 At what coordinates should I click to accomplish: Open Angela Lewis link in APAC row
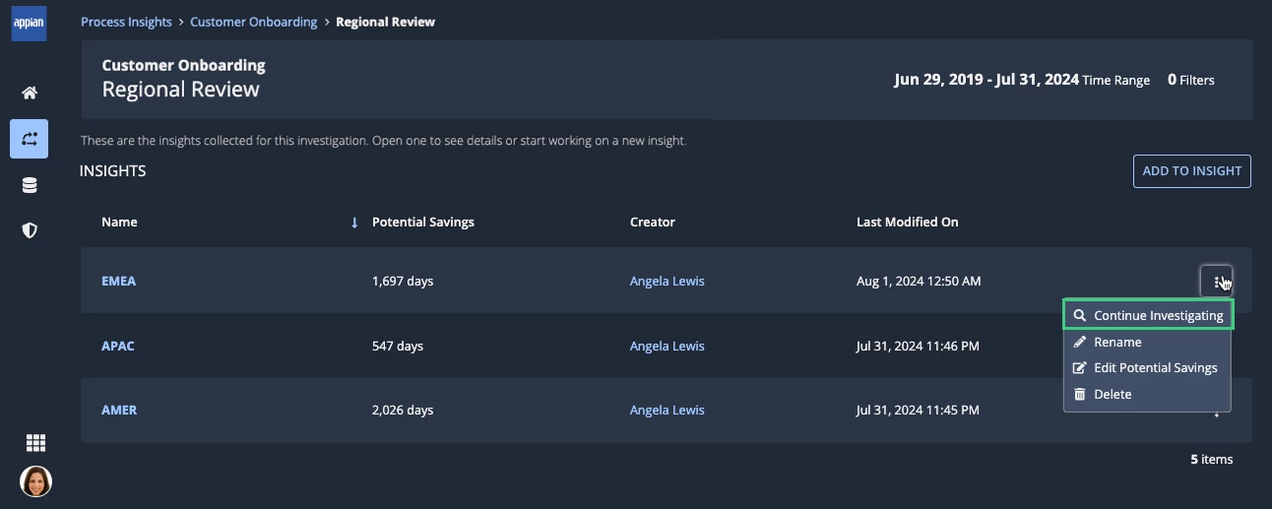coord(668,346)
